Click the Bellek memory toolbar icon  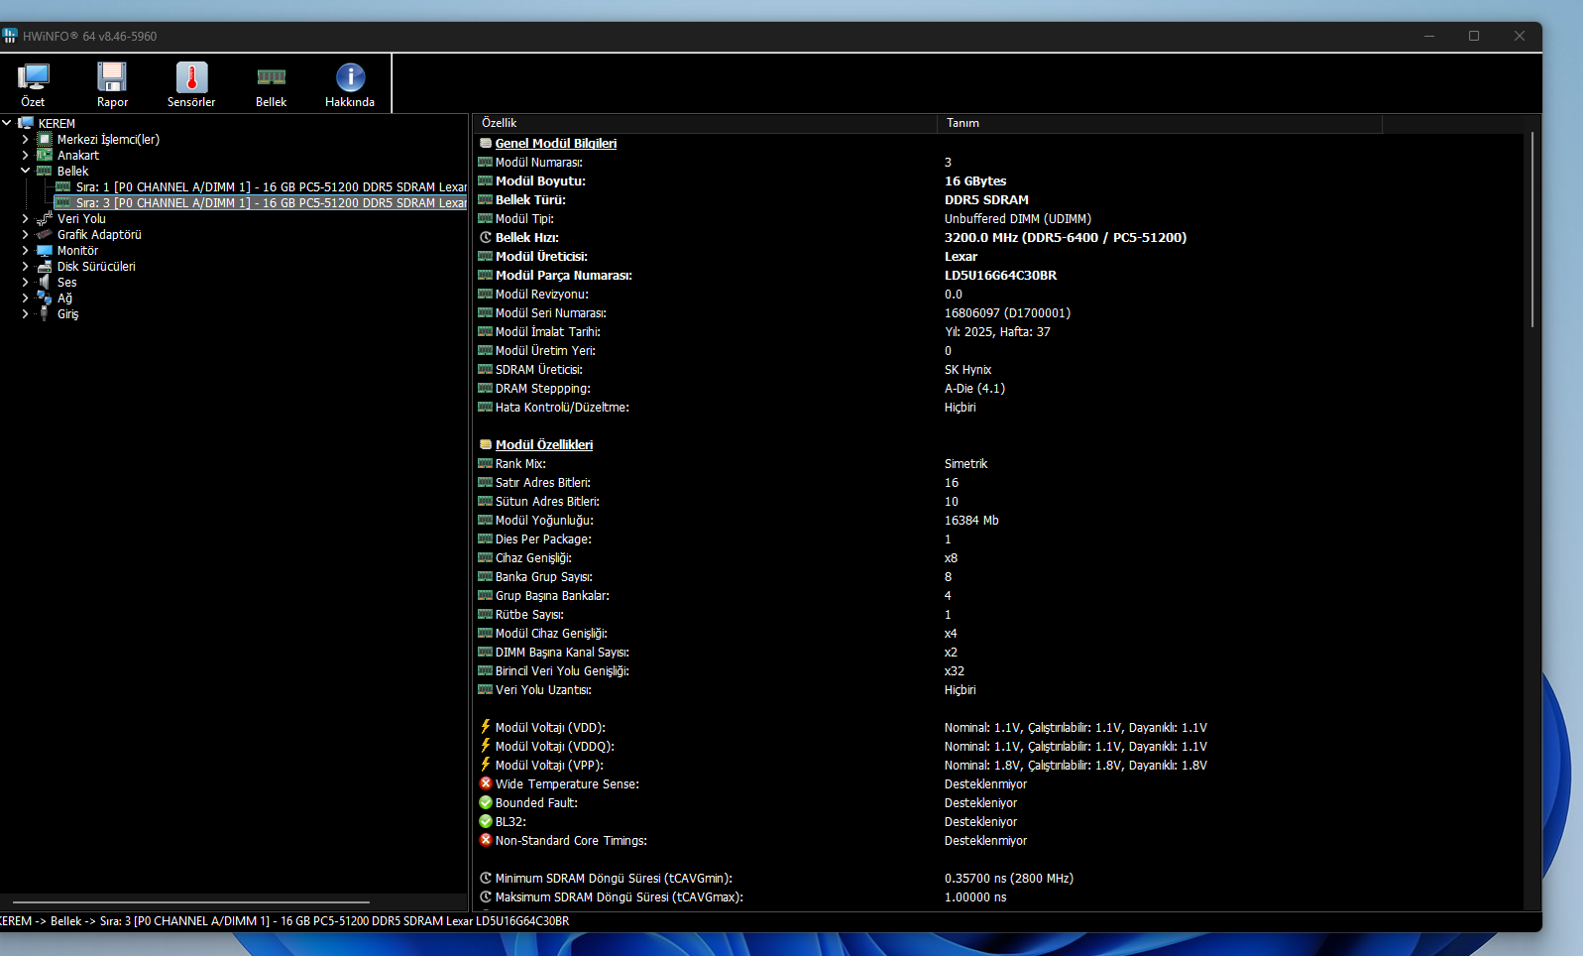tap(271, 77)
